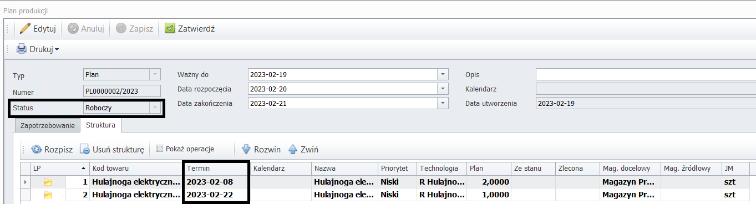Click the Ze stanu column header

pyautogui.click(x=532, y=168)
